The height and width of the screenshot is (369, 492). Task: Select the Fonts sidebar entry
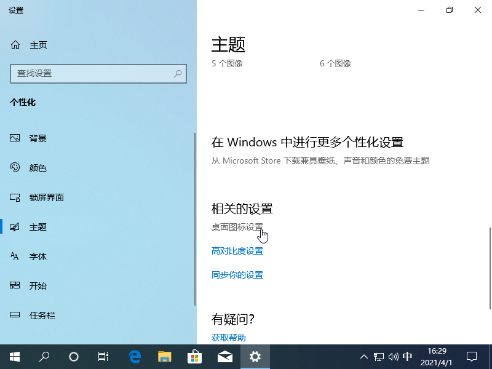38,256
